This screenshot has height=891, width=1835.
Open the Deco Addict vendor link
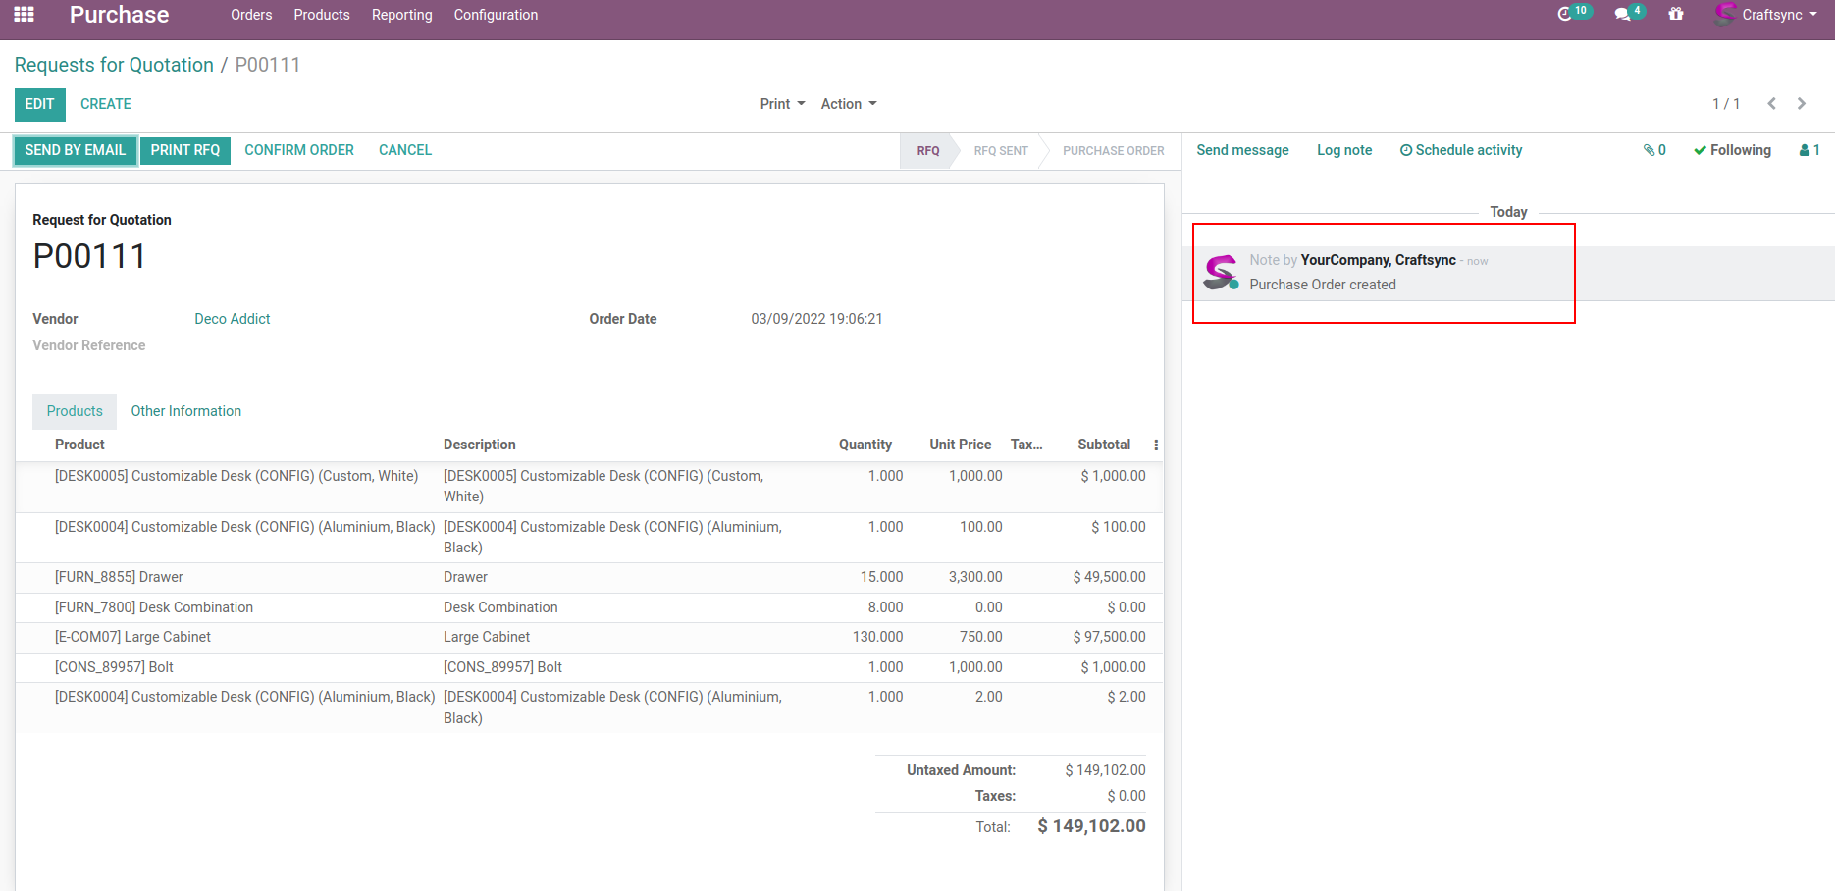coord(232,319)
